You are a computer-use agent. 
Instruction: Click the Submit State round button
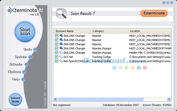[15, 100]
